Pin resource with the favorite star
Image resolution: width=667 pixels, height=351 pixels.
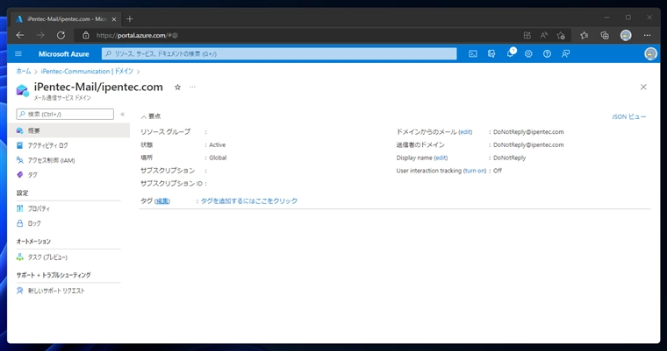pos(177,87)
